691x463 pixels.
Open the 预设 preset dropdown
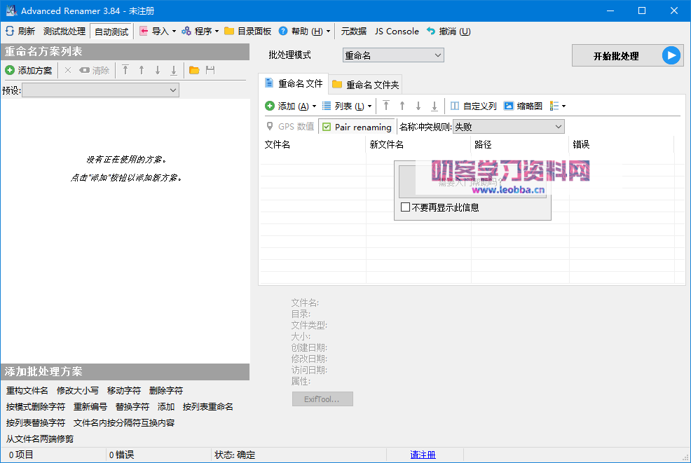[100, 90]
